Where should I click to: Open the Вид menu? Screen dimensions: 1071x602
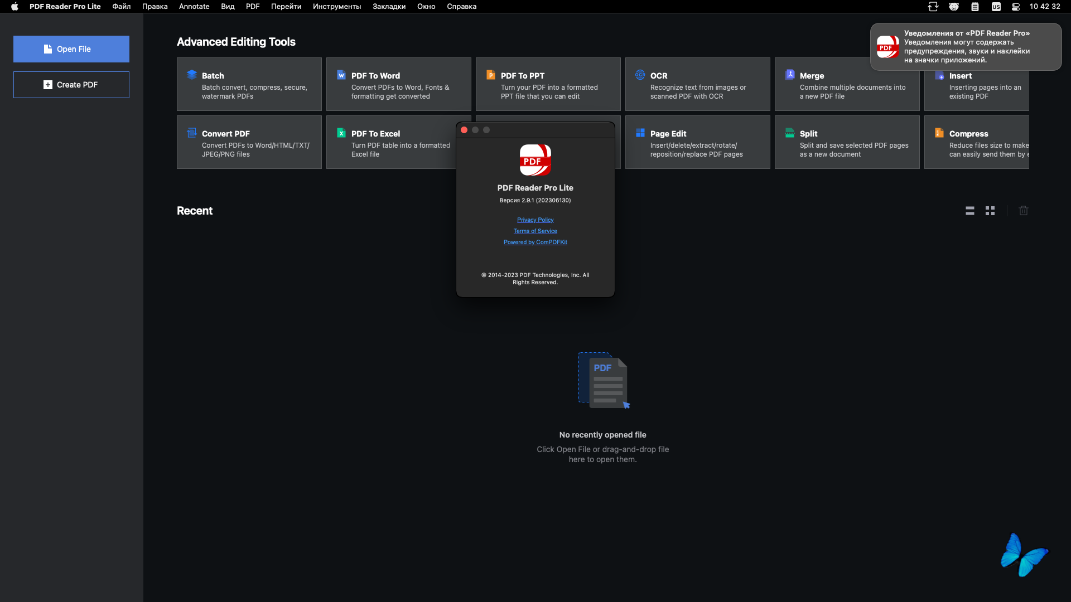(228, 7)
